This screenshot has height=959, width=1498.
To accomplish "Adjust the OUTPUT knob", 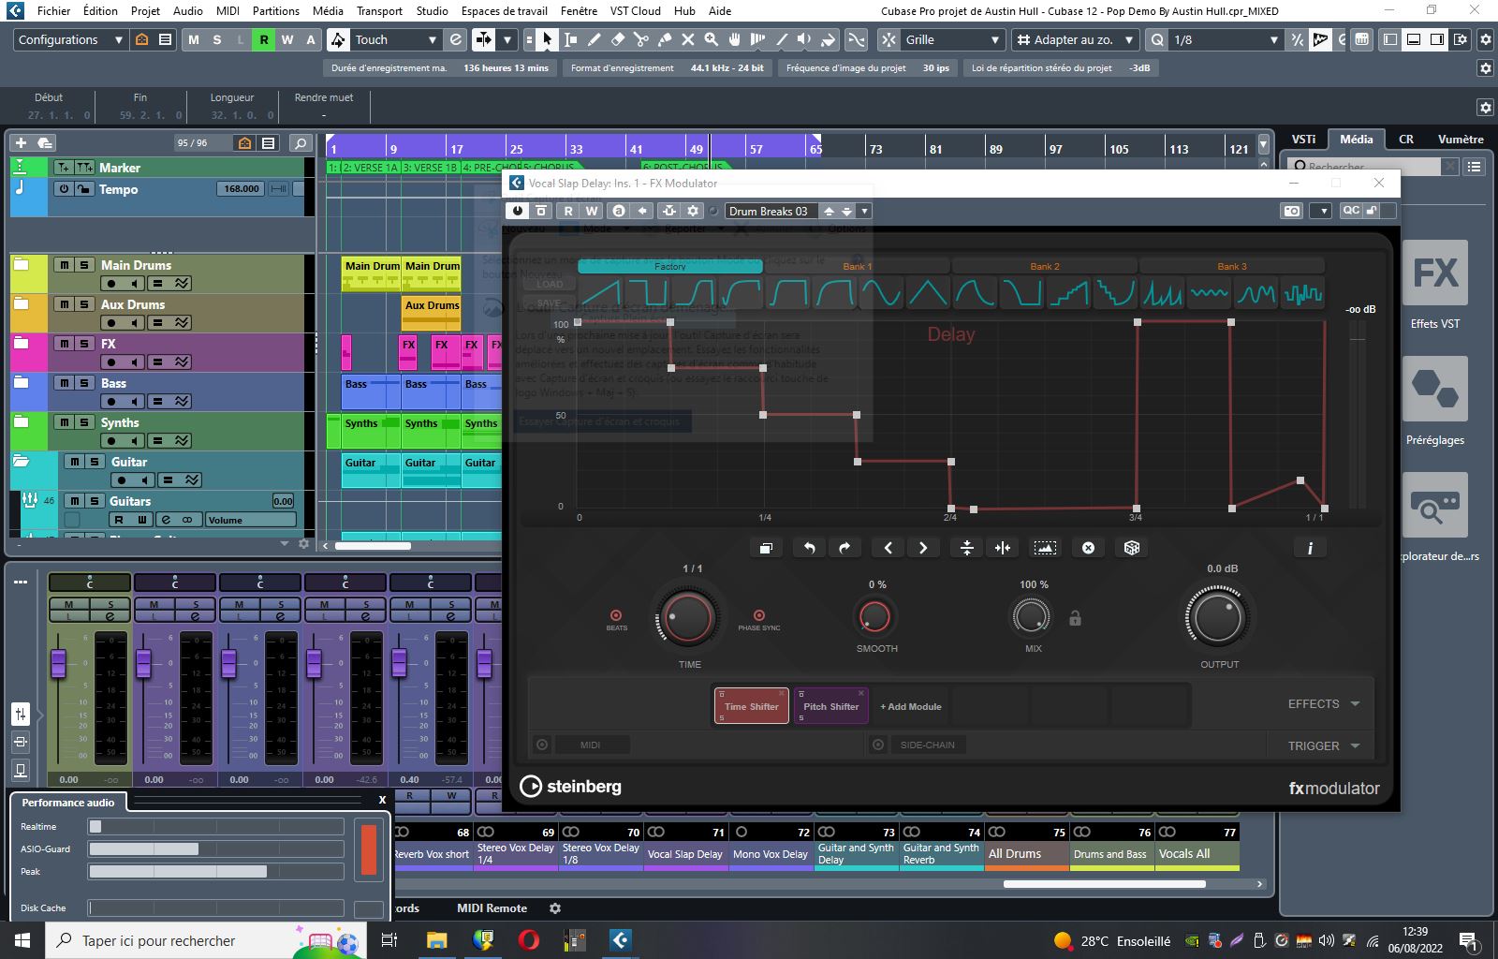I will pos(1218,618).
